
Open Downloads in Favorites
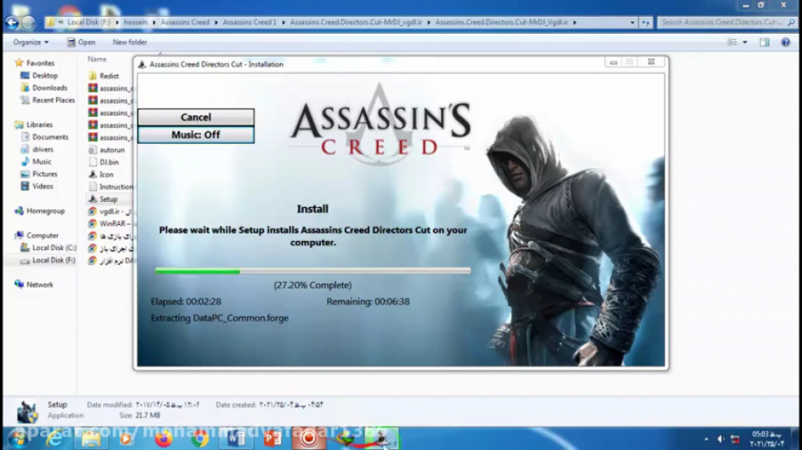click(50, 88)
